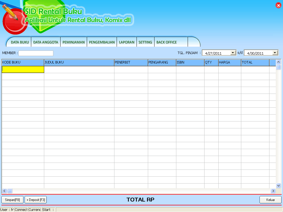Screen dimensions: 283x212
Task: Click the vertical scrollbar down arrow
Action: (x=278, y=185)
